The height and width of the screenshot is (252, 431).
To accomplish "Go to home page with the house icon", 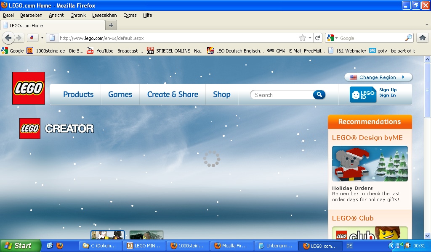I will pyautogui.click(x=423, y=38).
